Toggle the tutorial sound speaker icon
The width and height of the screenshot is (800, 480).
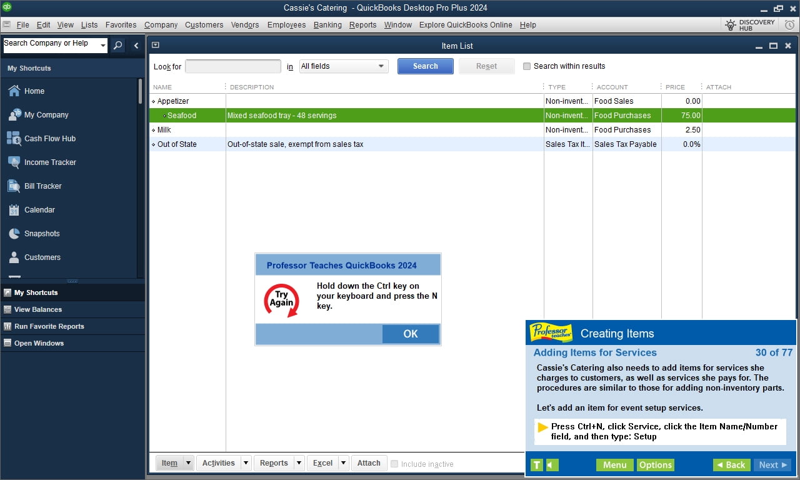(x=552, y=465)
